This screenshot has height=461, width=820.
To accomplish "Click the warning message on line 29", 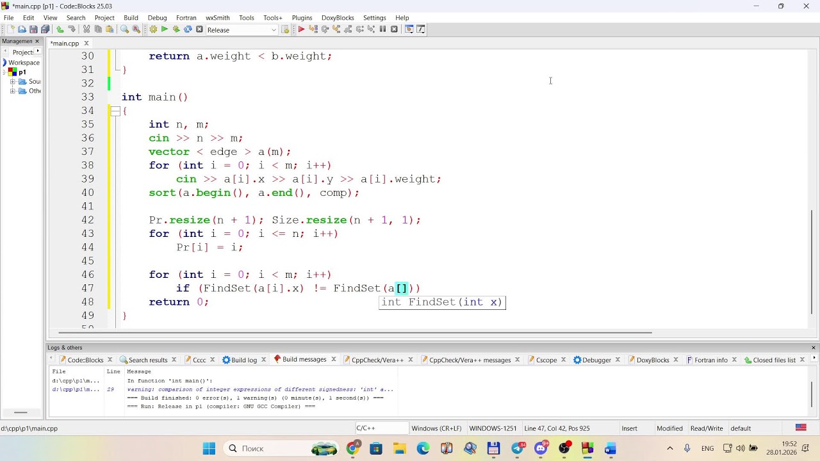I will [x=260, y=389].
